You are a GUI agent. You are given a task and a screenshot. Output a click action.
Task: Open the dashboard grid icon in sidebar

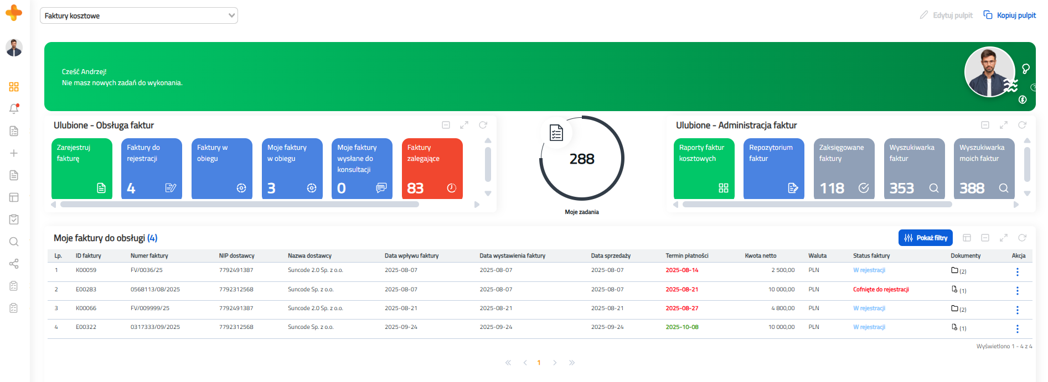pos(14,87)
